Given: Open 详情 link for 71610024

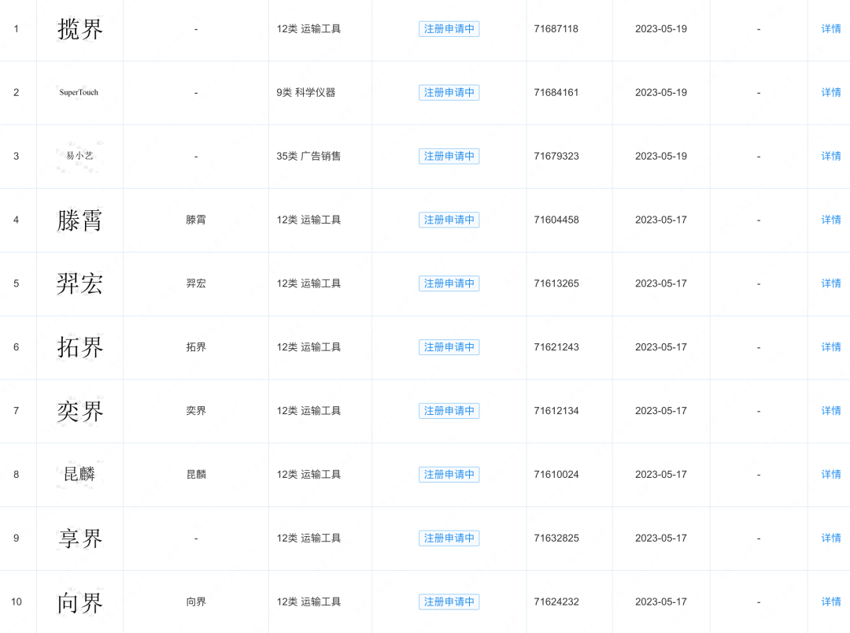Looking at the screenshot, I should 830,474.
